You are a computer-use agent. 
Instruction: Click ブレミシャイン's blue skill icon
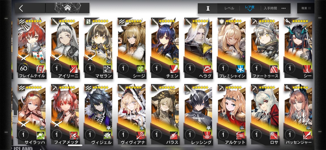click(240, 69)
